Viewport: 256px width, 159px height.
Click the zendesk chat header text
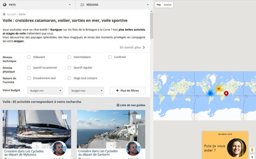coord(225,134)
